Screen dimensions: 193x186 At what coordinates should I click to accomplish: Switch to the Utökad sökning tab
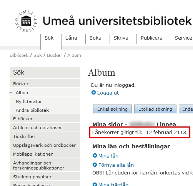[155, 109]
